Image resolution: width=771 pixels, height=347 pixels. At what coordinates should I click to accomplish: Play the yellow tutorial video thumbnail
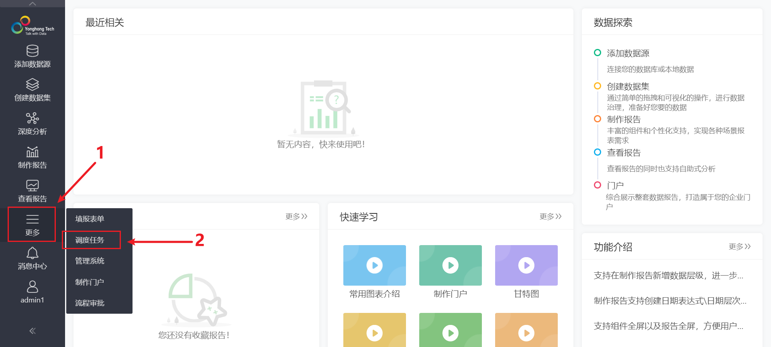[375, 330]
